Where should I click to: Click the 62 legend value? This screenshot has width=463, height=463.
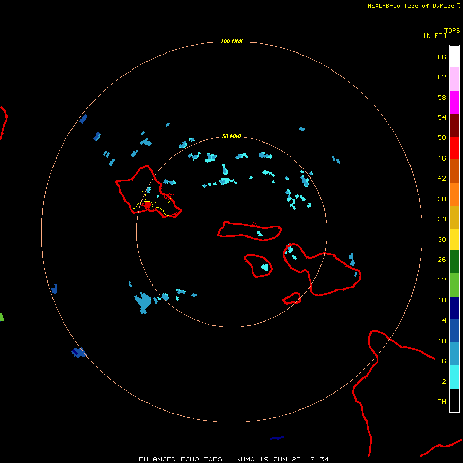(x=442, y=77)
